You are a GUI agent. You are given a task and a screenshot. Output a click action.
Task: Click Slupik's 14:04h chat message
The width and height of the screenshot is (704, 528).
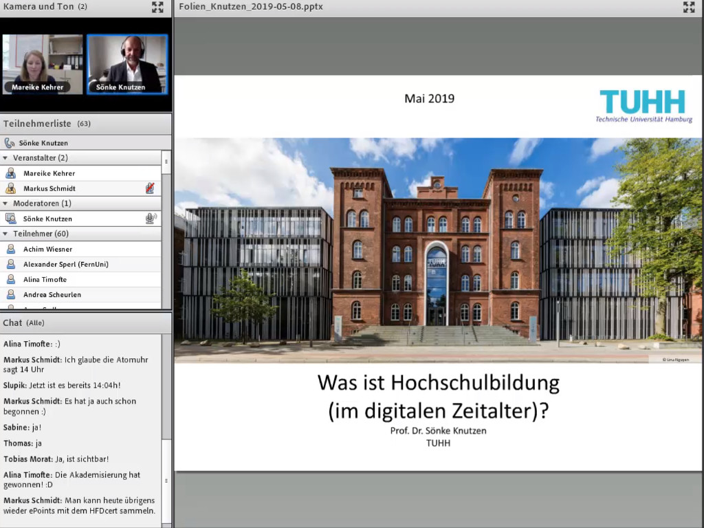(62, 385)
